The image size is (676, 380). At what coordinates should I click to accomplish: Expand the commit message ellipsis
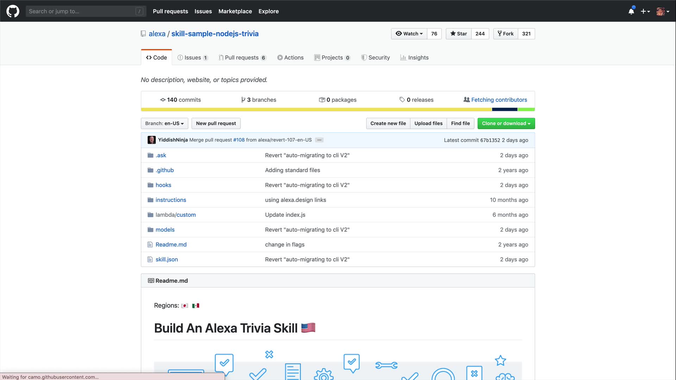(319, 140)
